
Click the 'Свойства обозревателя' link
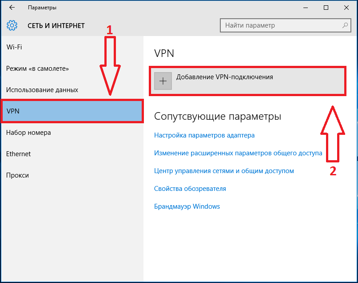[190, 189]
